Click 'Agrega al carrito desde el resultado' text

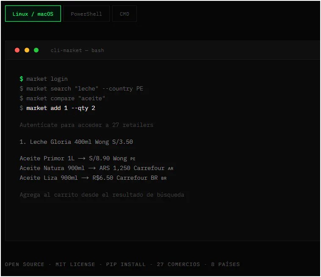pyautogui.click(x=102, y=195)
